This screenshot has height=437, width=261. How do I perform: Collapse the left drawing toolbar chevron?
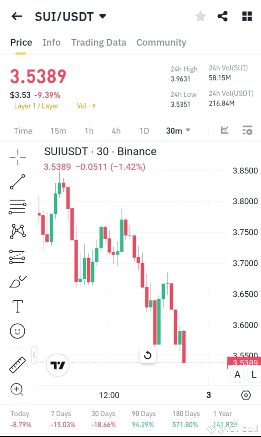tap(34, 354)
